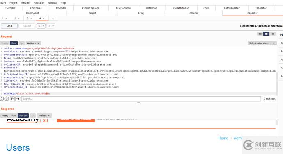Open the CSRF tab
The width and height of the screenshot is (283, 154).
(206, 8)
